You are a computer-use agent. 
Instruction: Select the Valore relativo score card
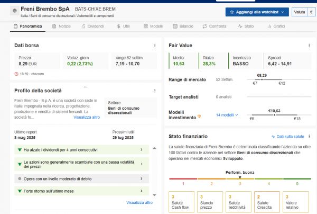(295, 202)
